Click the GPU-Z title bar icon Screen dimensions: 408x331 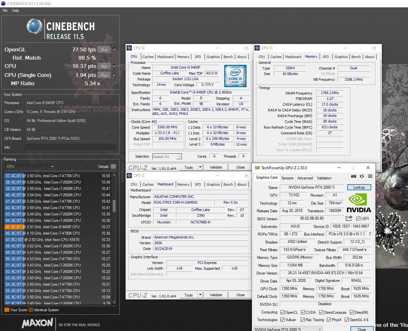tap(257, 168)
